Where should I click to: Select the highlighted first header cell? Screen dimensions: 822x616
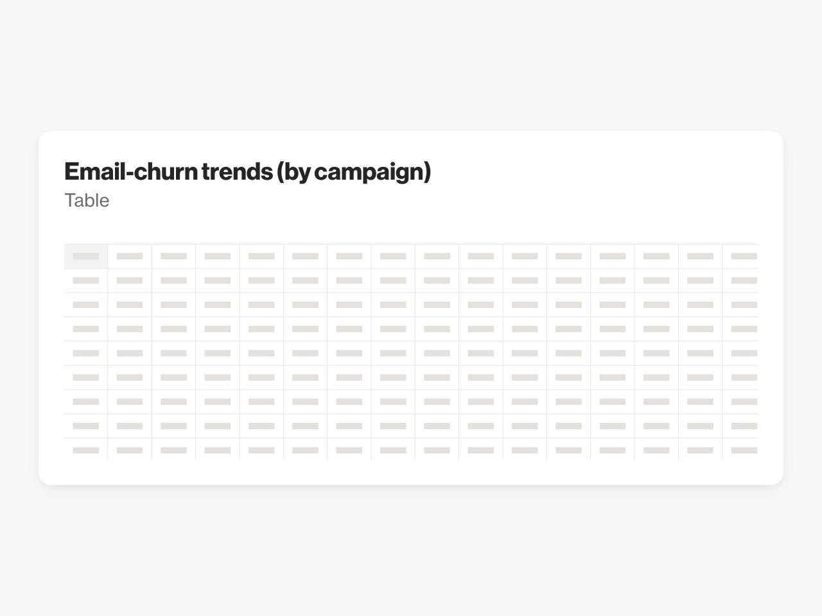pos(86,256)
